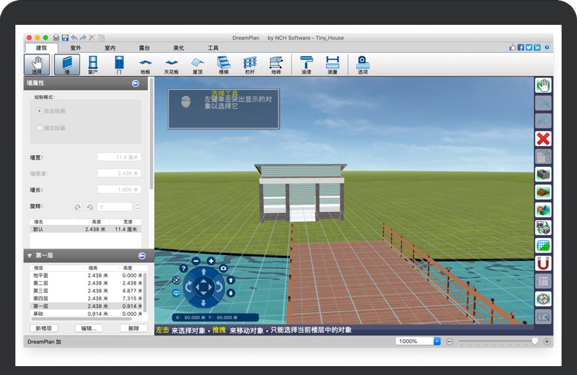This screenshot has width=577, height=375.
Task: Activate the 楼梯 (stairs) tool
Action: [x=224, y=64]
